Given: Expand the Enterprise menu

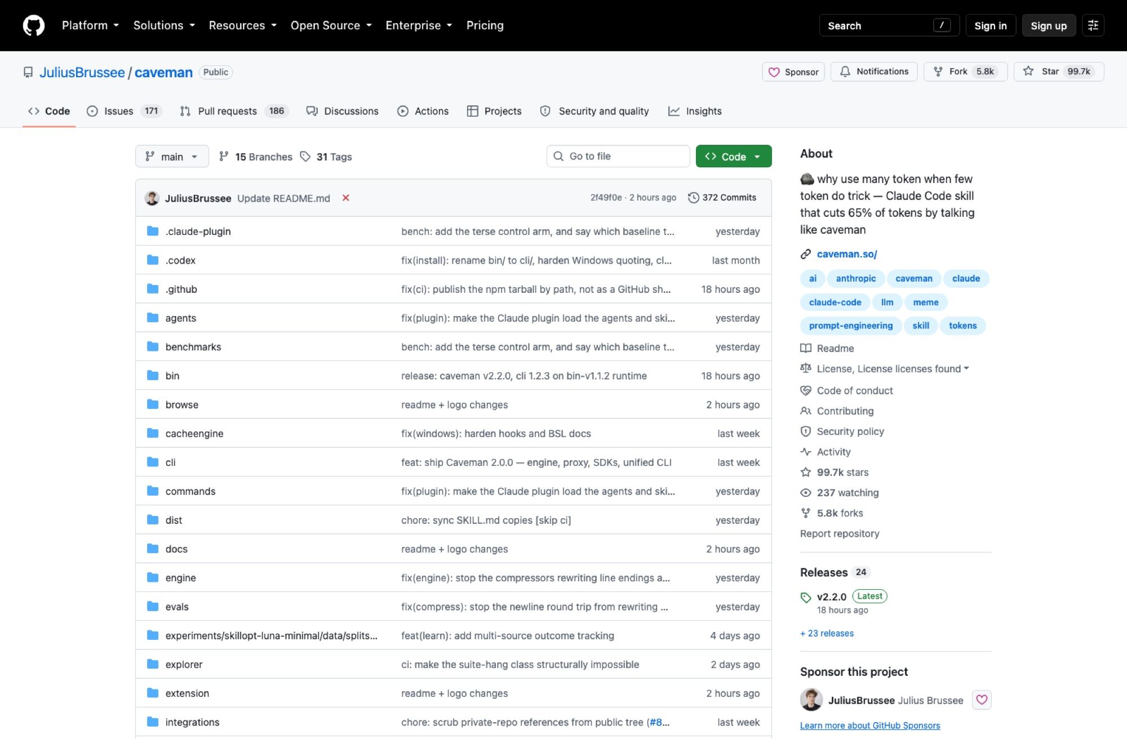Looking at the screenshot, I should 419,25.
